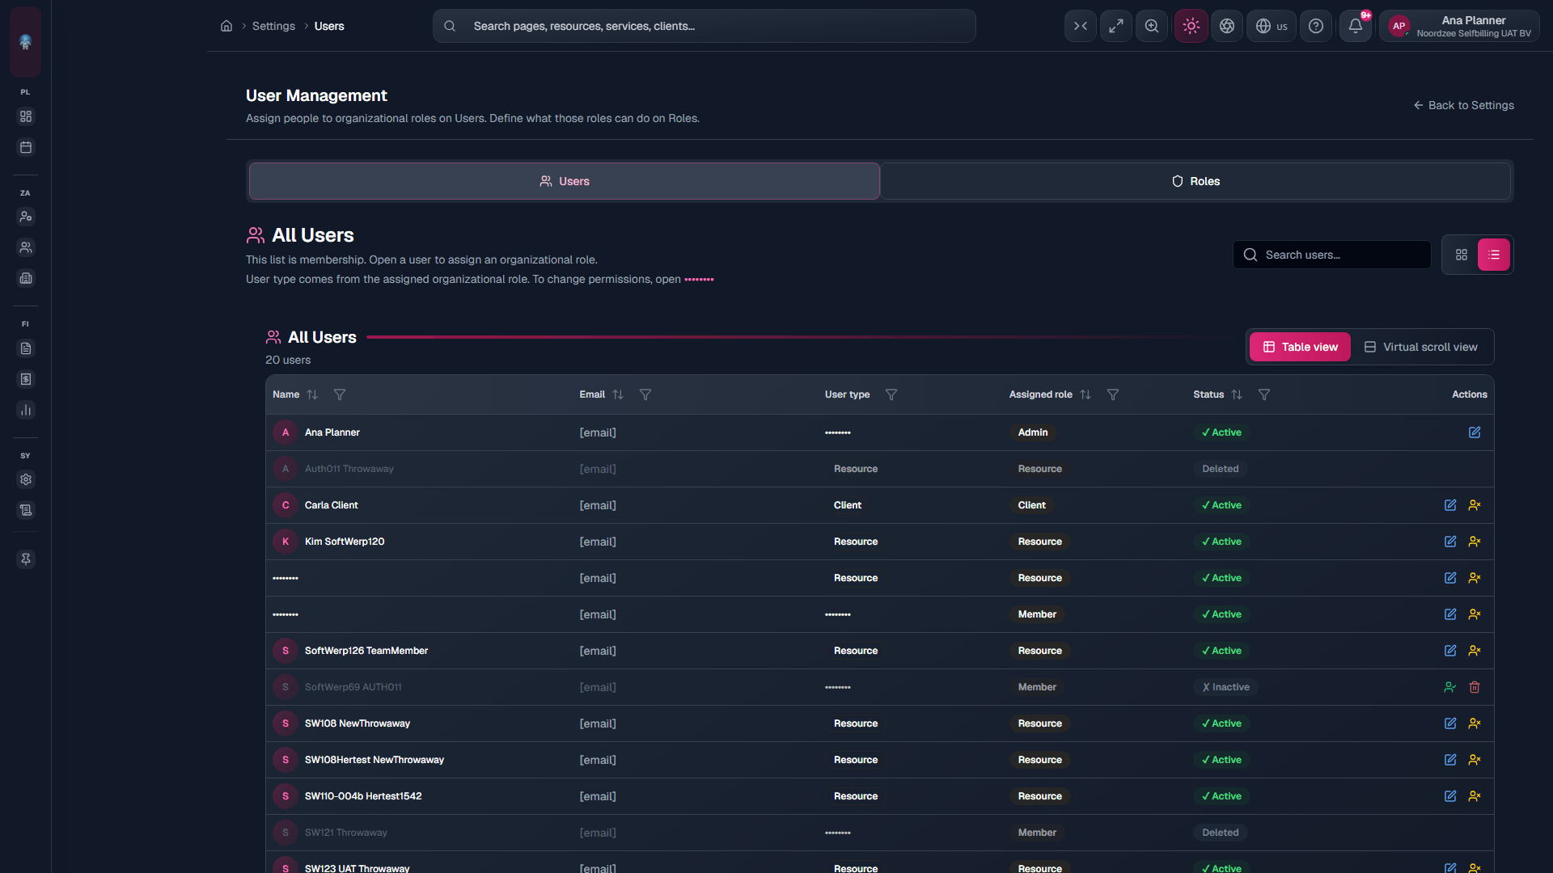Click Back to Settings link

1463,105
